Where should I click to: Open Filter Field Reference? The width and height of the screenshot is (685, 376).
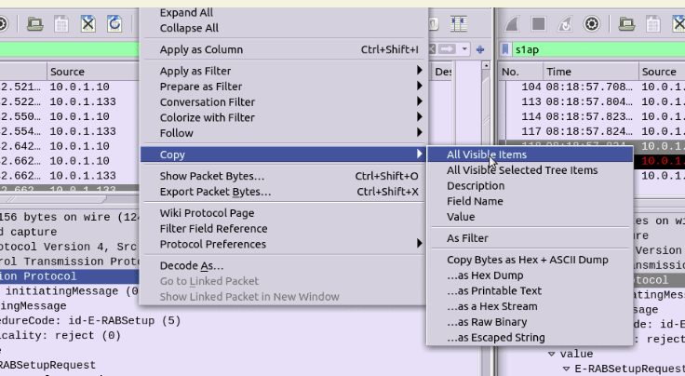point(284,228)
